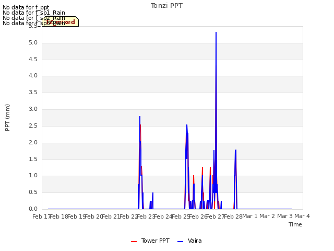Select the chart title Tonzi PPT
Viewport: 334px width, 251px height.
(x=166, y=6)
